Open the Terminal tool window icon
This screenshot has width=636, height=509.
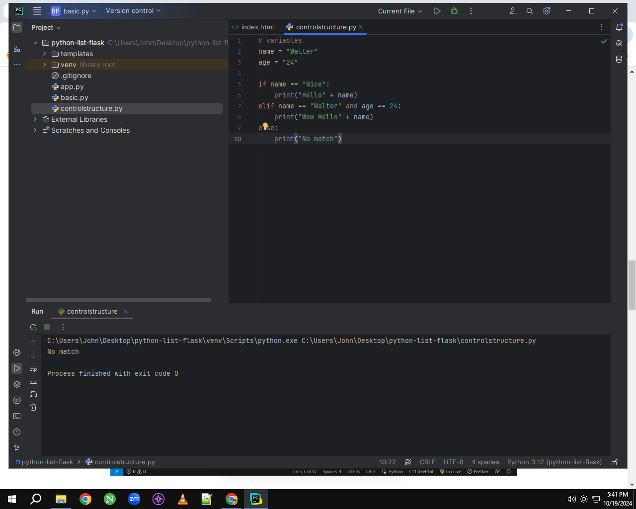point(17,416)
